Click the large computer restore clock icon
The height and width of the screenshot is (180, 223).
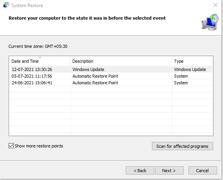210,22
